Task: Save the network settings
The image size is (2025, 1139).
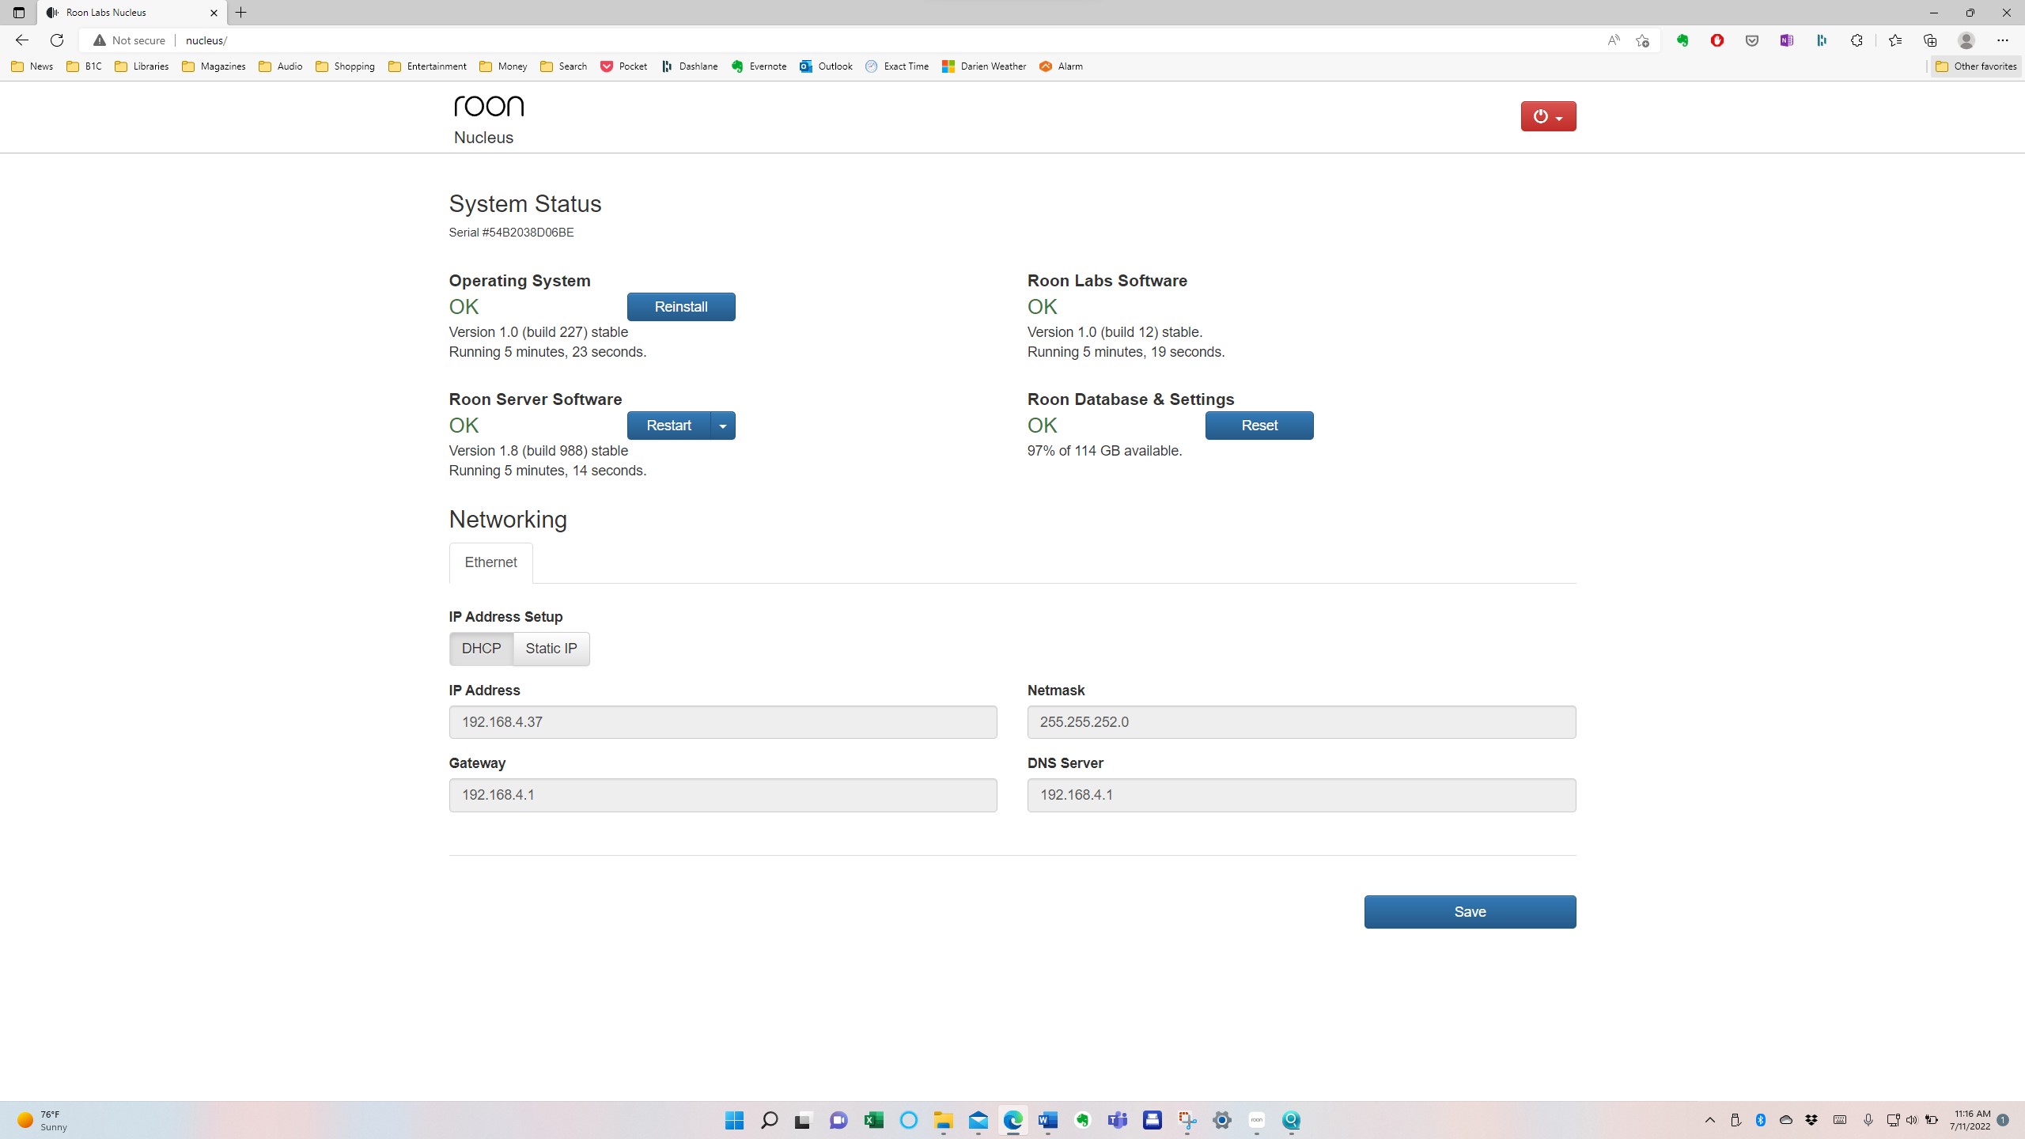Action: [x=1470, y=912]
